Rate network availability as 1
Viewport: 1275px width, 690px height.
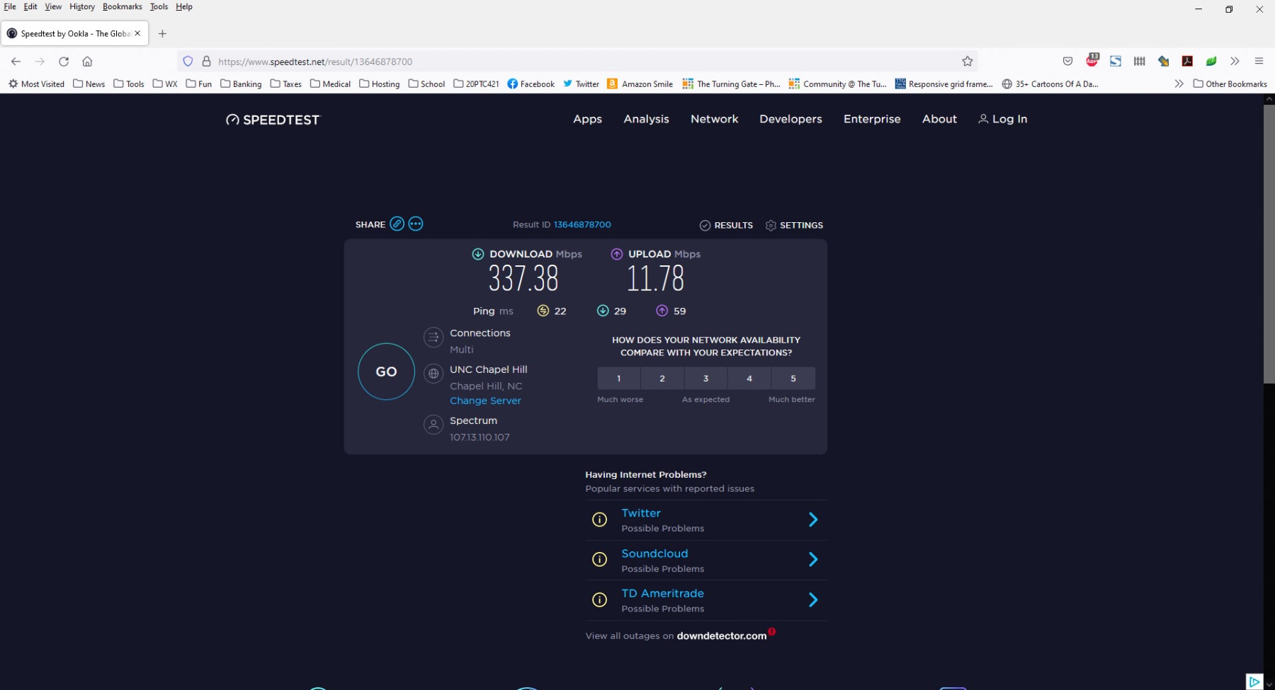[618, 379]
